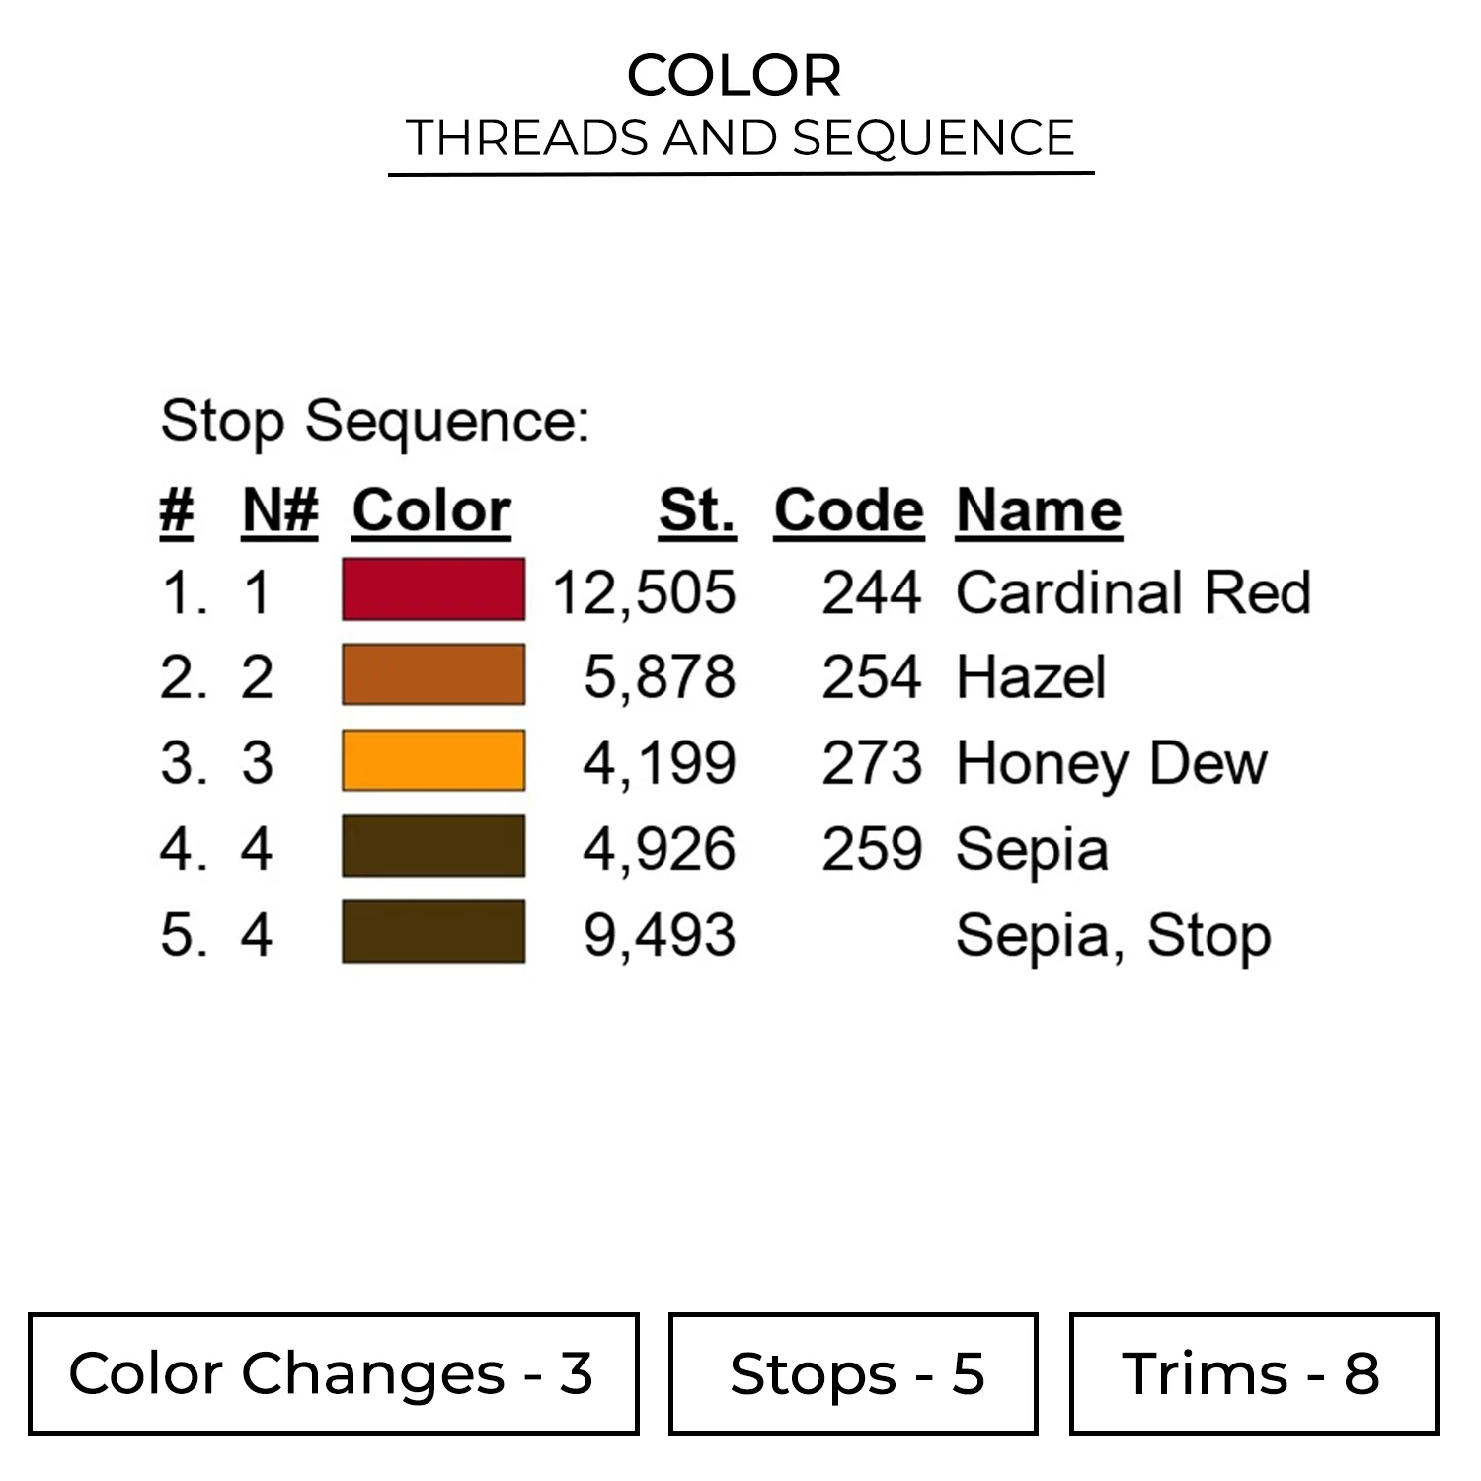This screenshot has height=1481, width=1481.
Task: Select the Hazel color swatch
Action: click(x=433, y=675)
